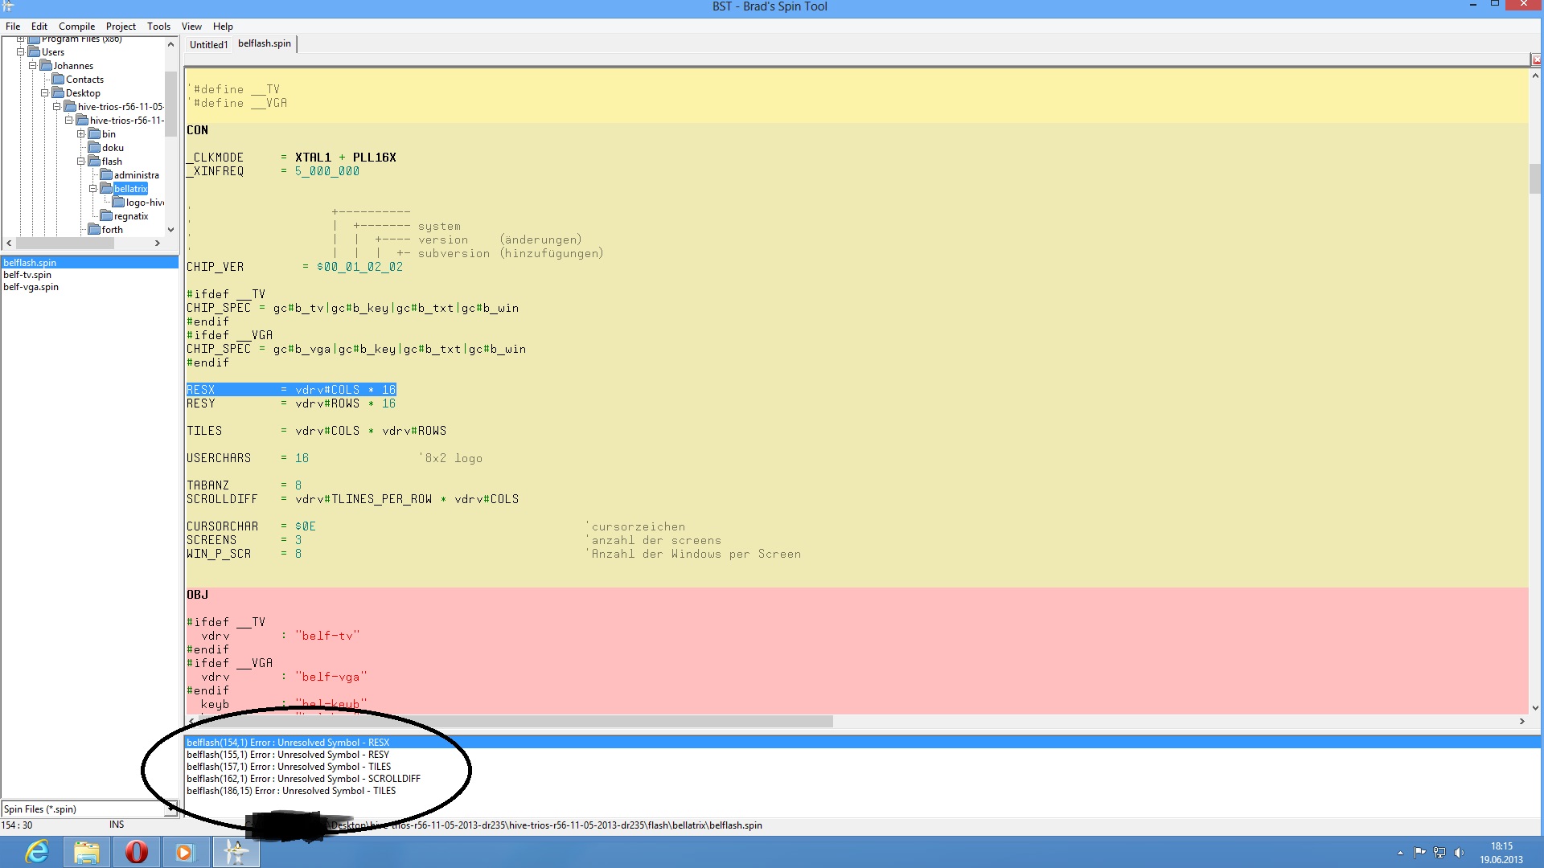
Task: Click the doku folder icon
Action: tap(94, 148)
